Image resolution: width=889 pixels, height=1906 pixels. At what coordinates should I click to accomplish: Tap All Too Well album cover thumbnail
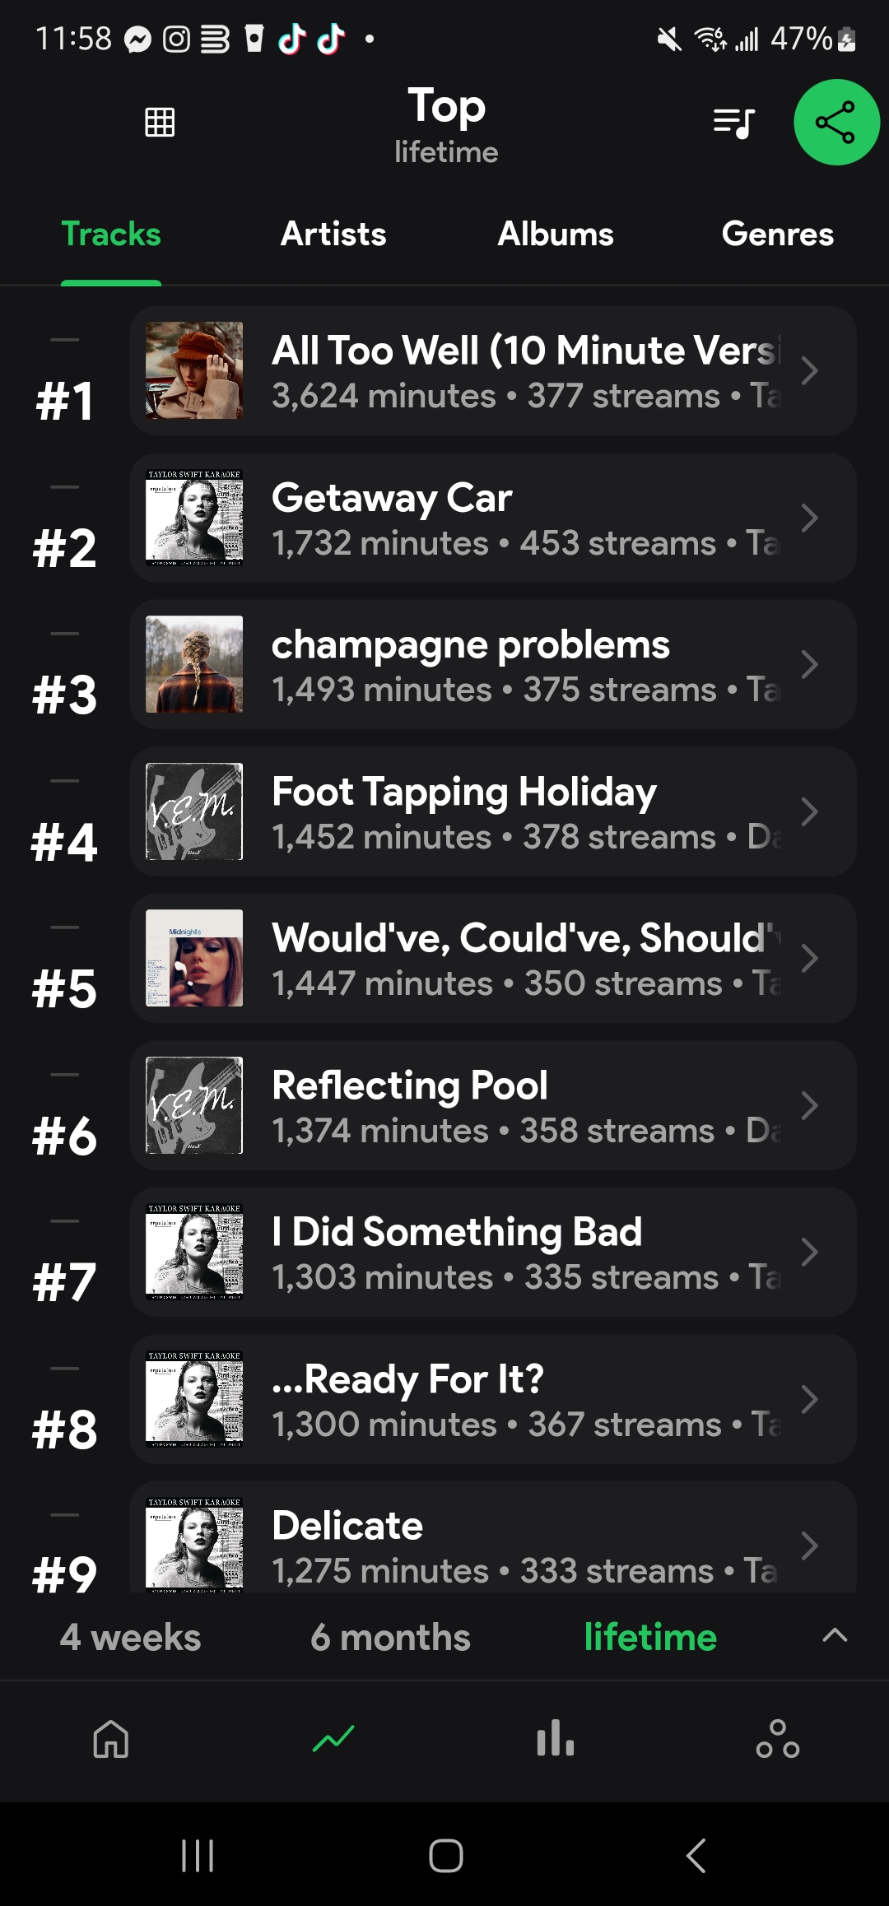(194, 370)
